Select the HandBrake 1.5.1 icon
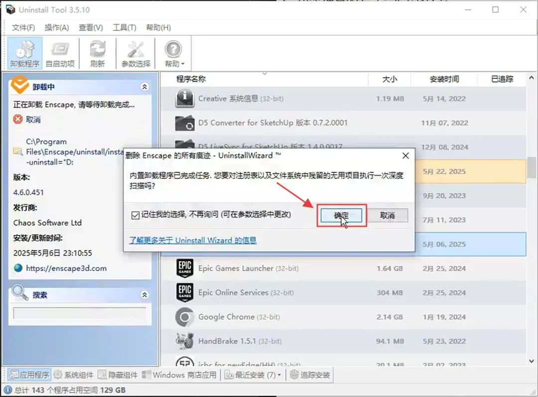The height and width of the screenshot is (397, 538). (185, 341)
